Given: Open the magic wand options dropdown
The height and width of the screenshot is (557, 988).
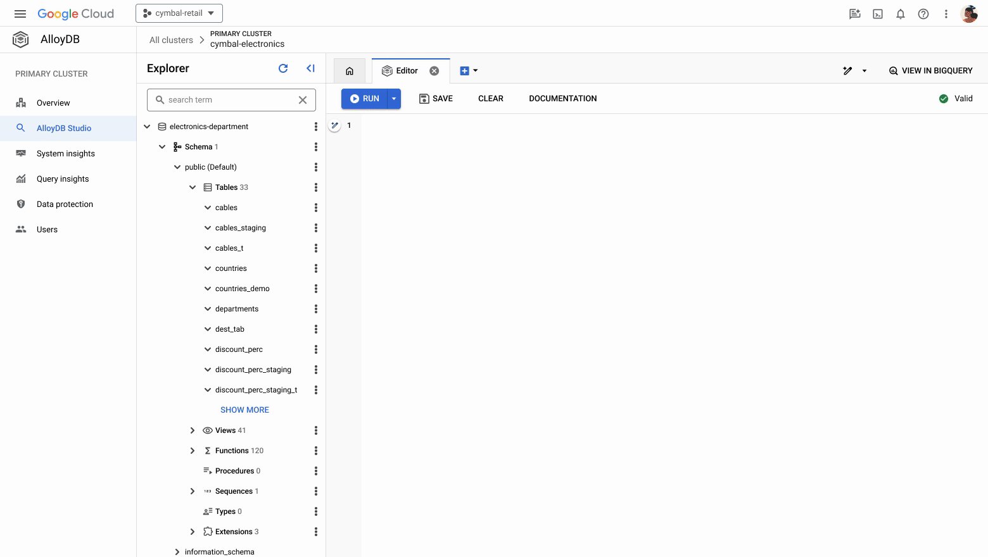Looking at the screenshot, I should (864, 71).
